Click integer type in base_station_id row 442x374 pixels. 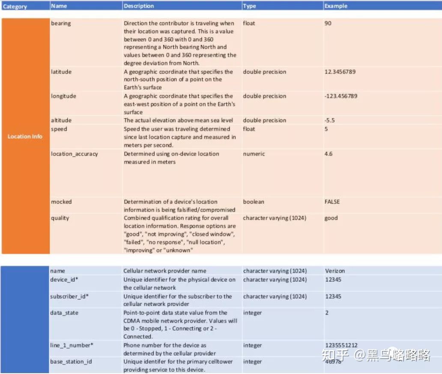(252, 362)
